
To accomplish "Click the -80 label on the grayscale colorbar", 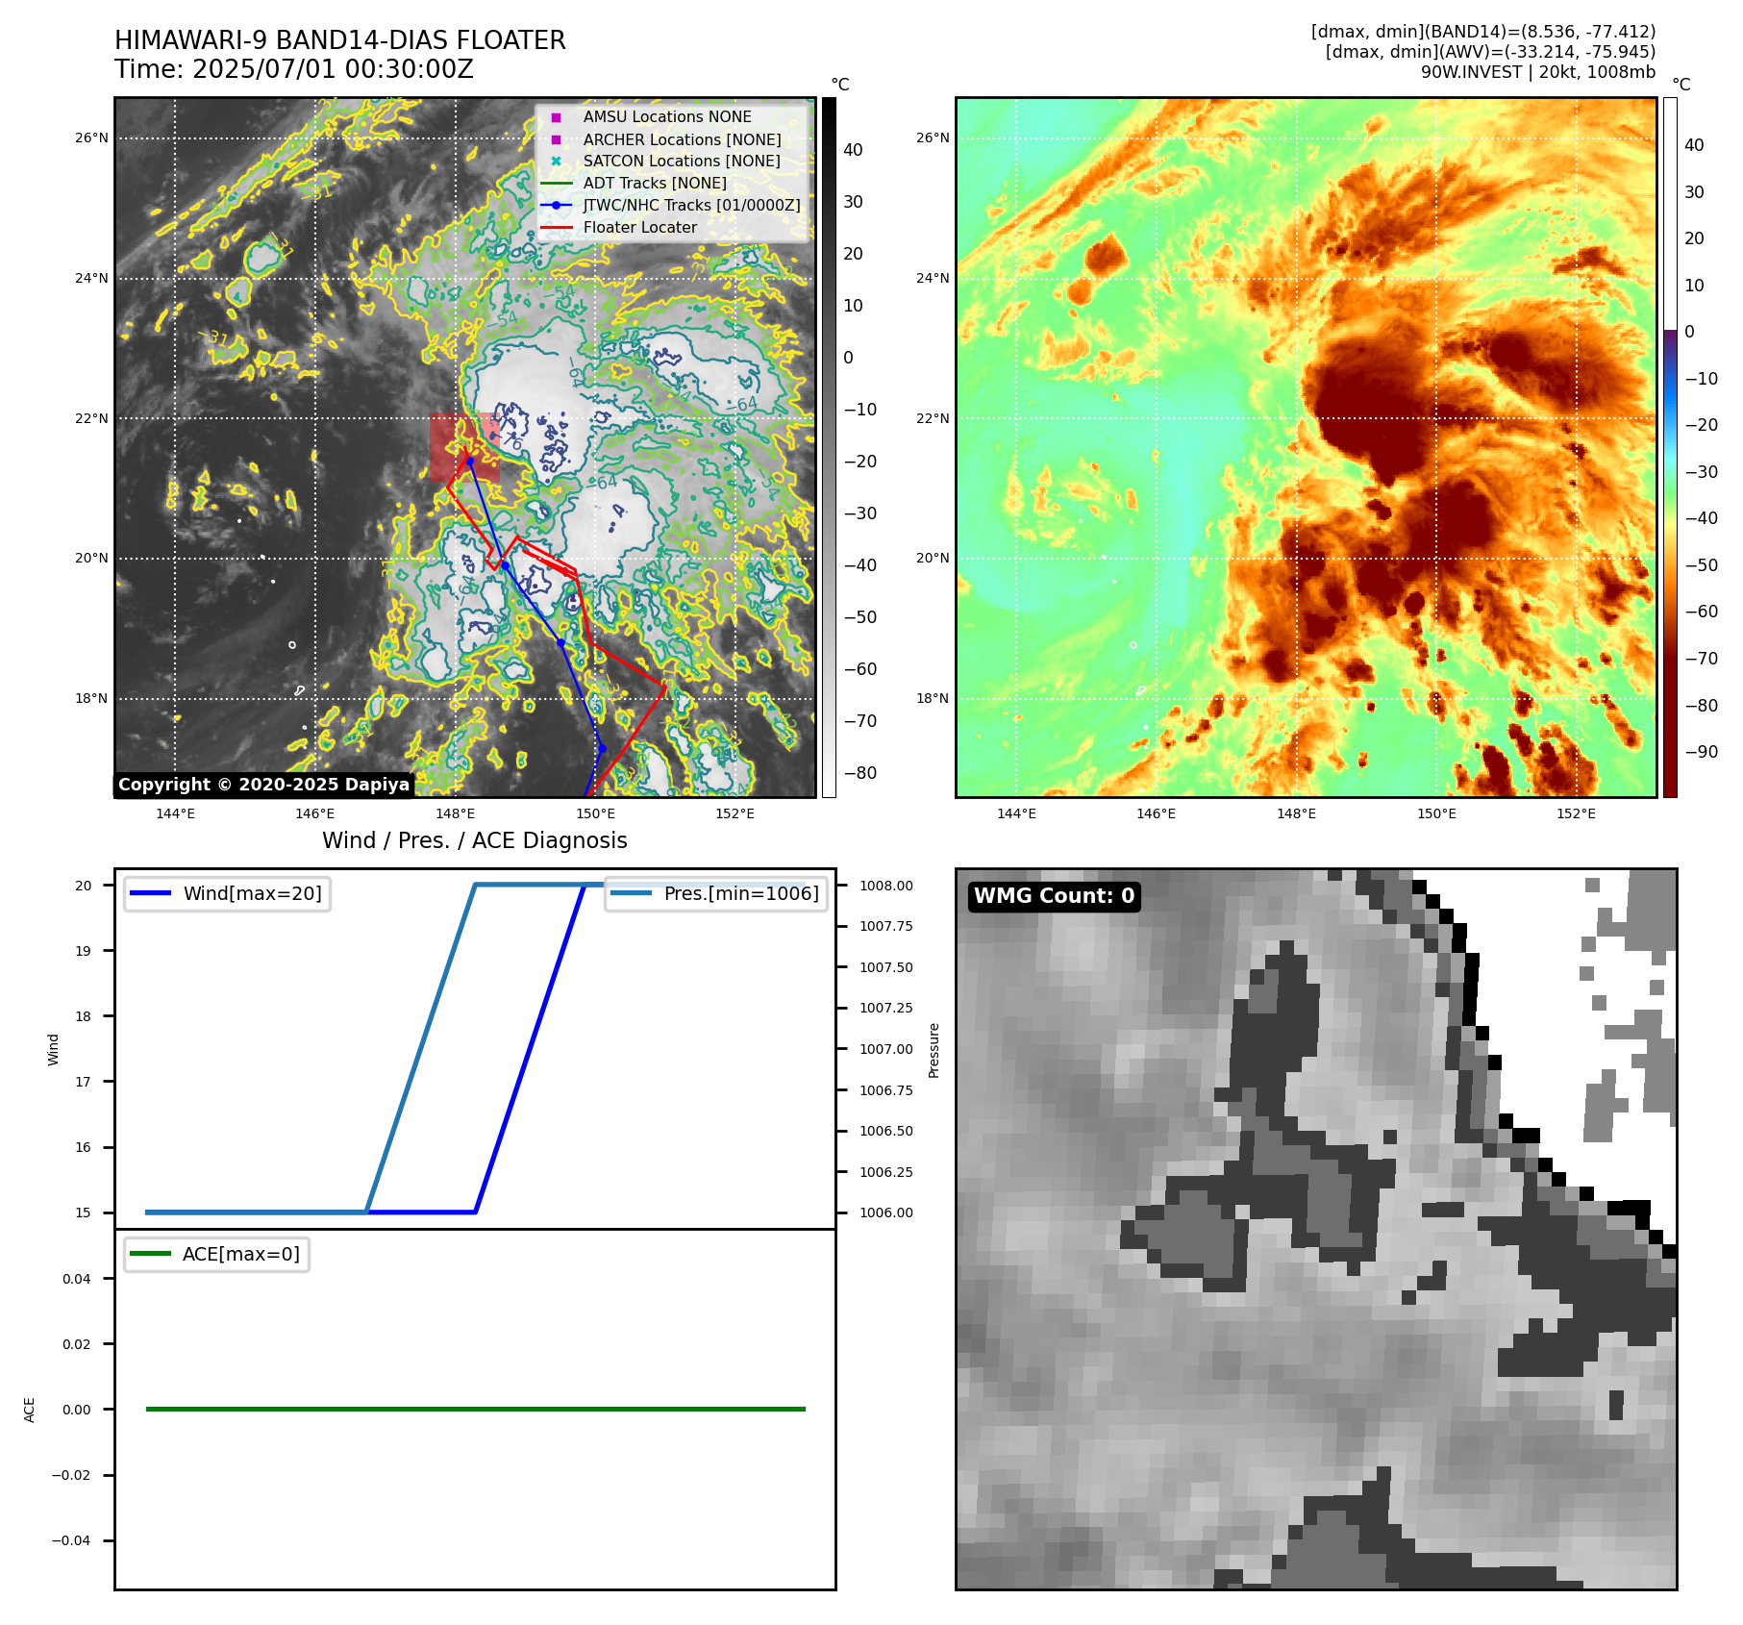I will [x=860, y=773].
